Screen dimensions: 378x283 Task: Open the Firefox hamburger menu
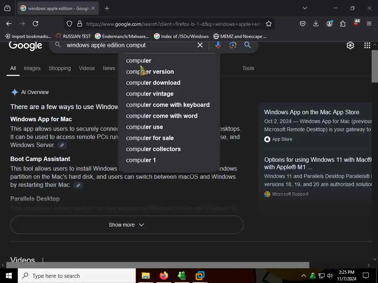(369, 24)
